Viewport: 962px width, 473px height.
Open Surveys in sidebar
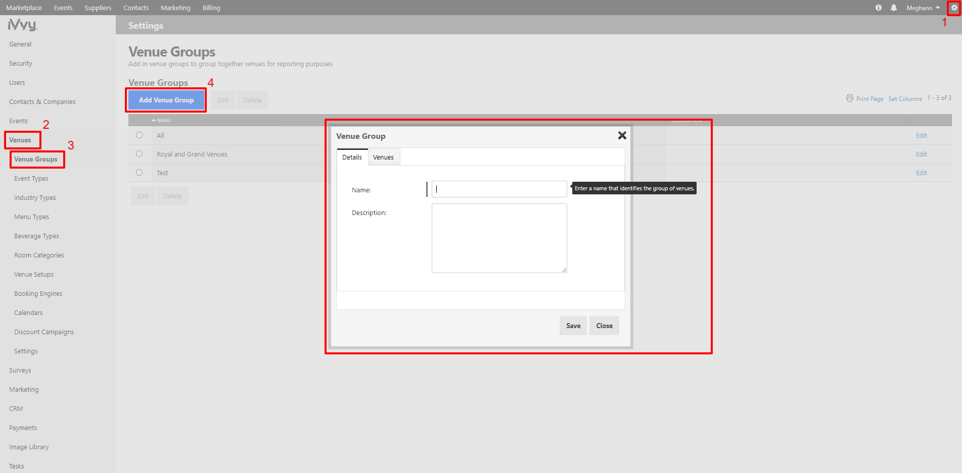coord(20,370)
